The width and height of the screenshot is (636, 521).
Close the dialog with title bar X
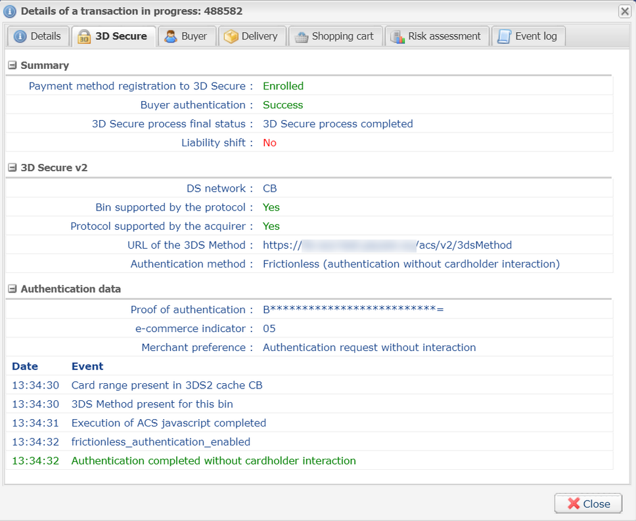click(x=625, y=11)
